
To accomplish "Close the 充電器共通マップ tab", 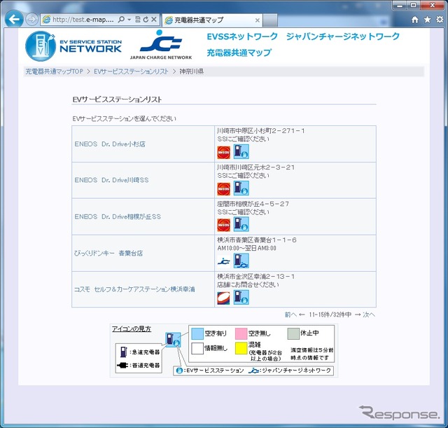I will point(257,20).
